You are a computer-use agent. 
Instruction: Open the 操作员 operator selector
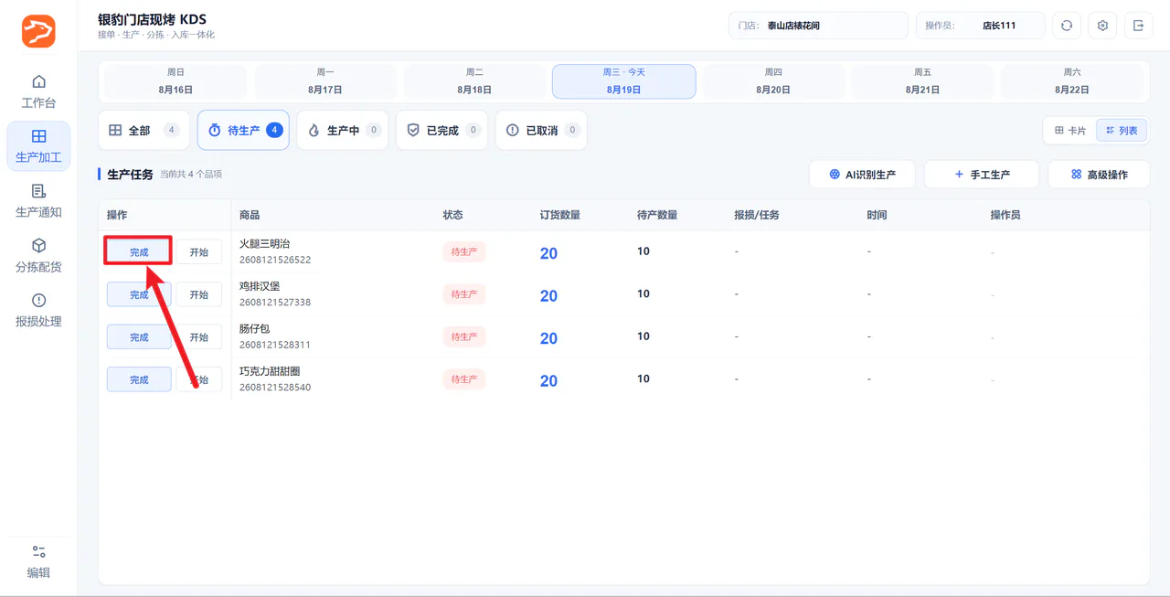pyautogui.click(x=980, y=26)
